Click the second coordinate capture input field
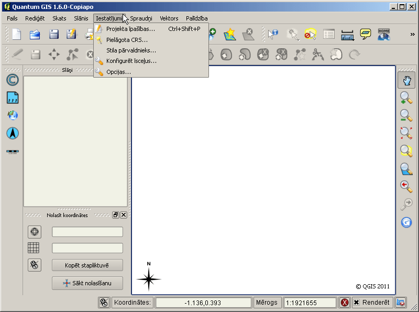 click(x=87, y=248)
